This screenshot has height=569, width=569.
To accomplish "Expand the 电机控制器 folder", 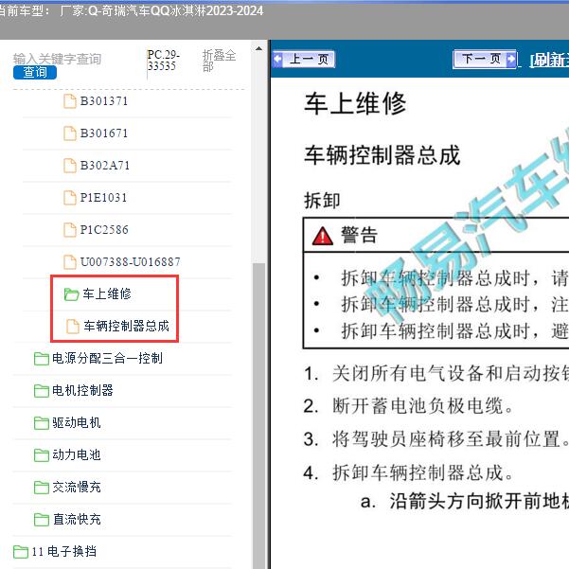I will 82,390.
